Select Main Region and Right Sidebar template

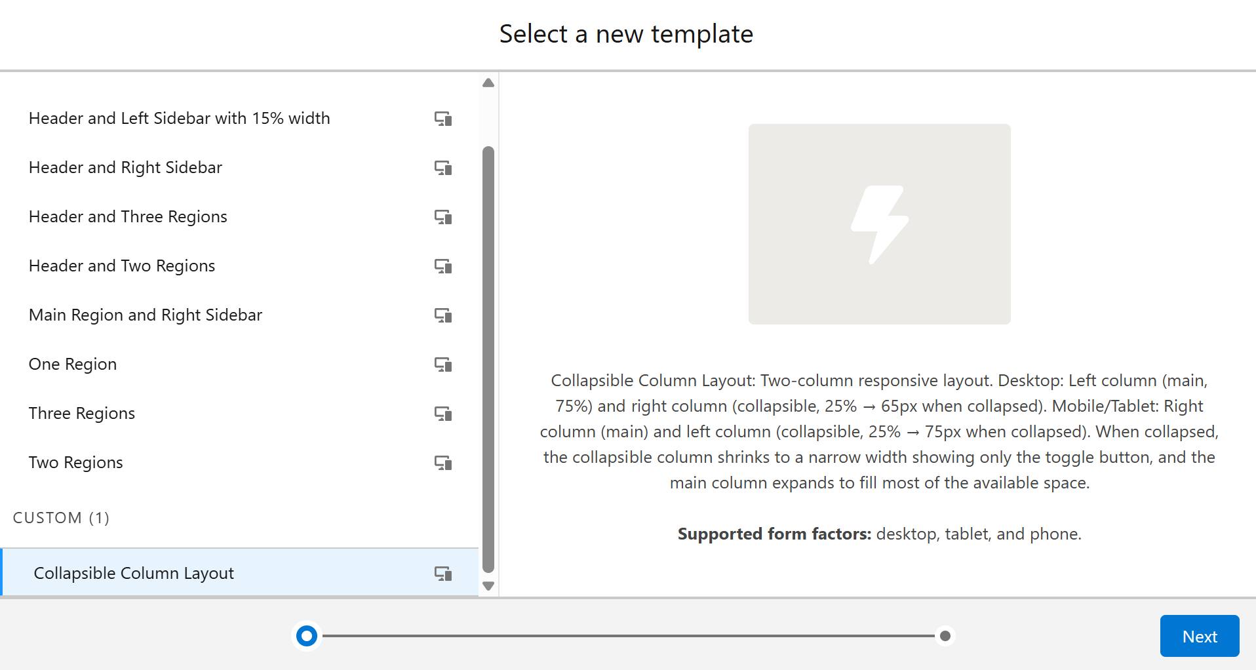tap(239, 315)
